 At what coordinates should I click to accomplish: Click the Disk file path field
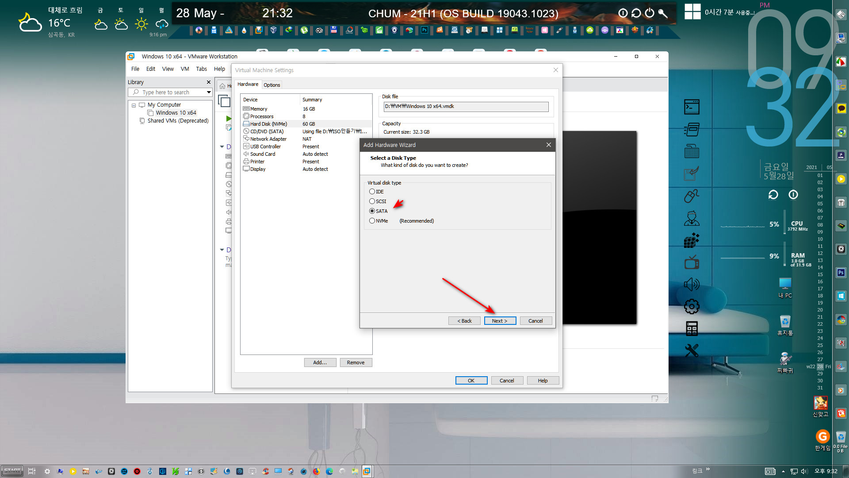tap(466, 107)
